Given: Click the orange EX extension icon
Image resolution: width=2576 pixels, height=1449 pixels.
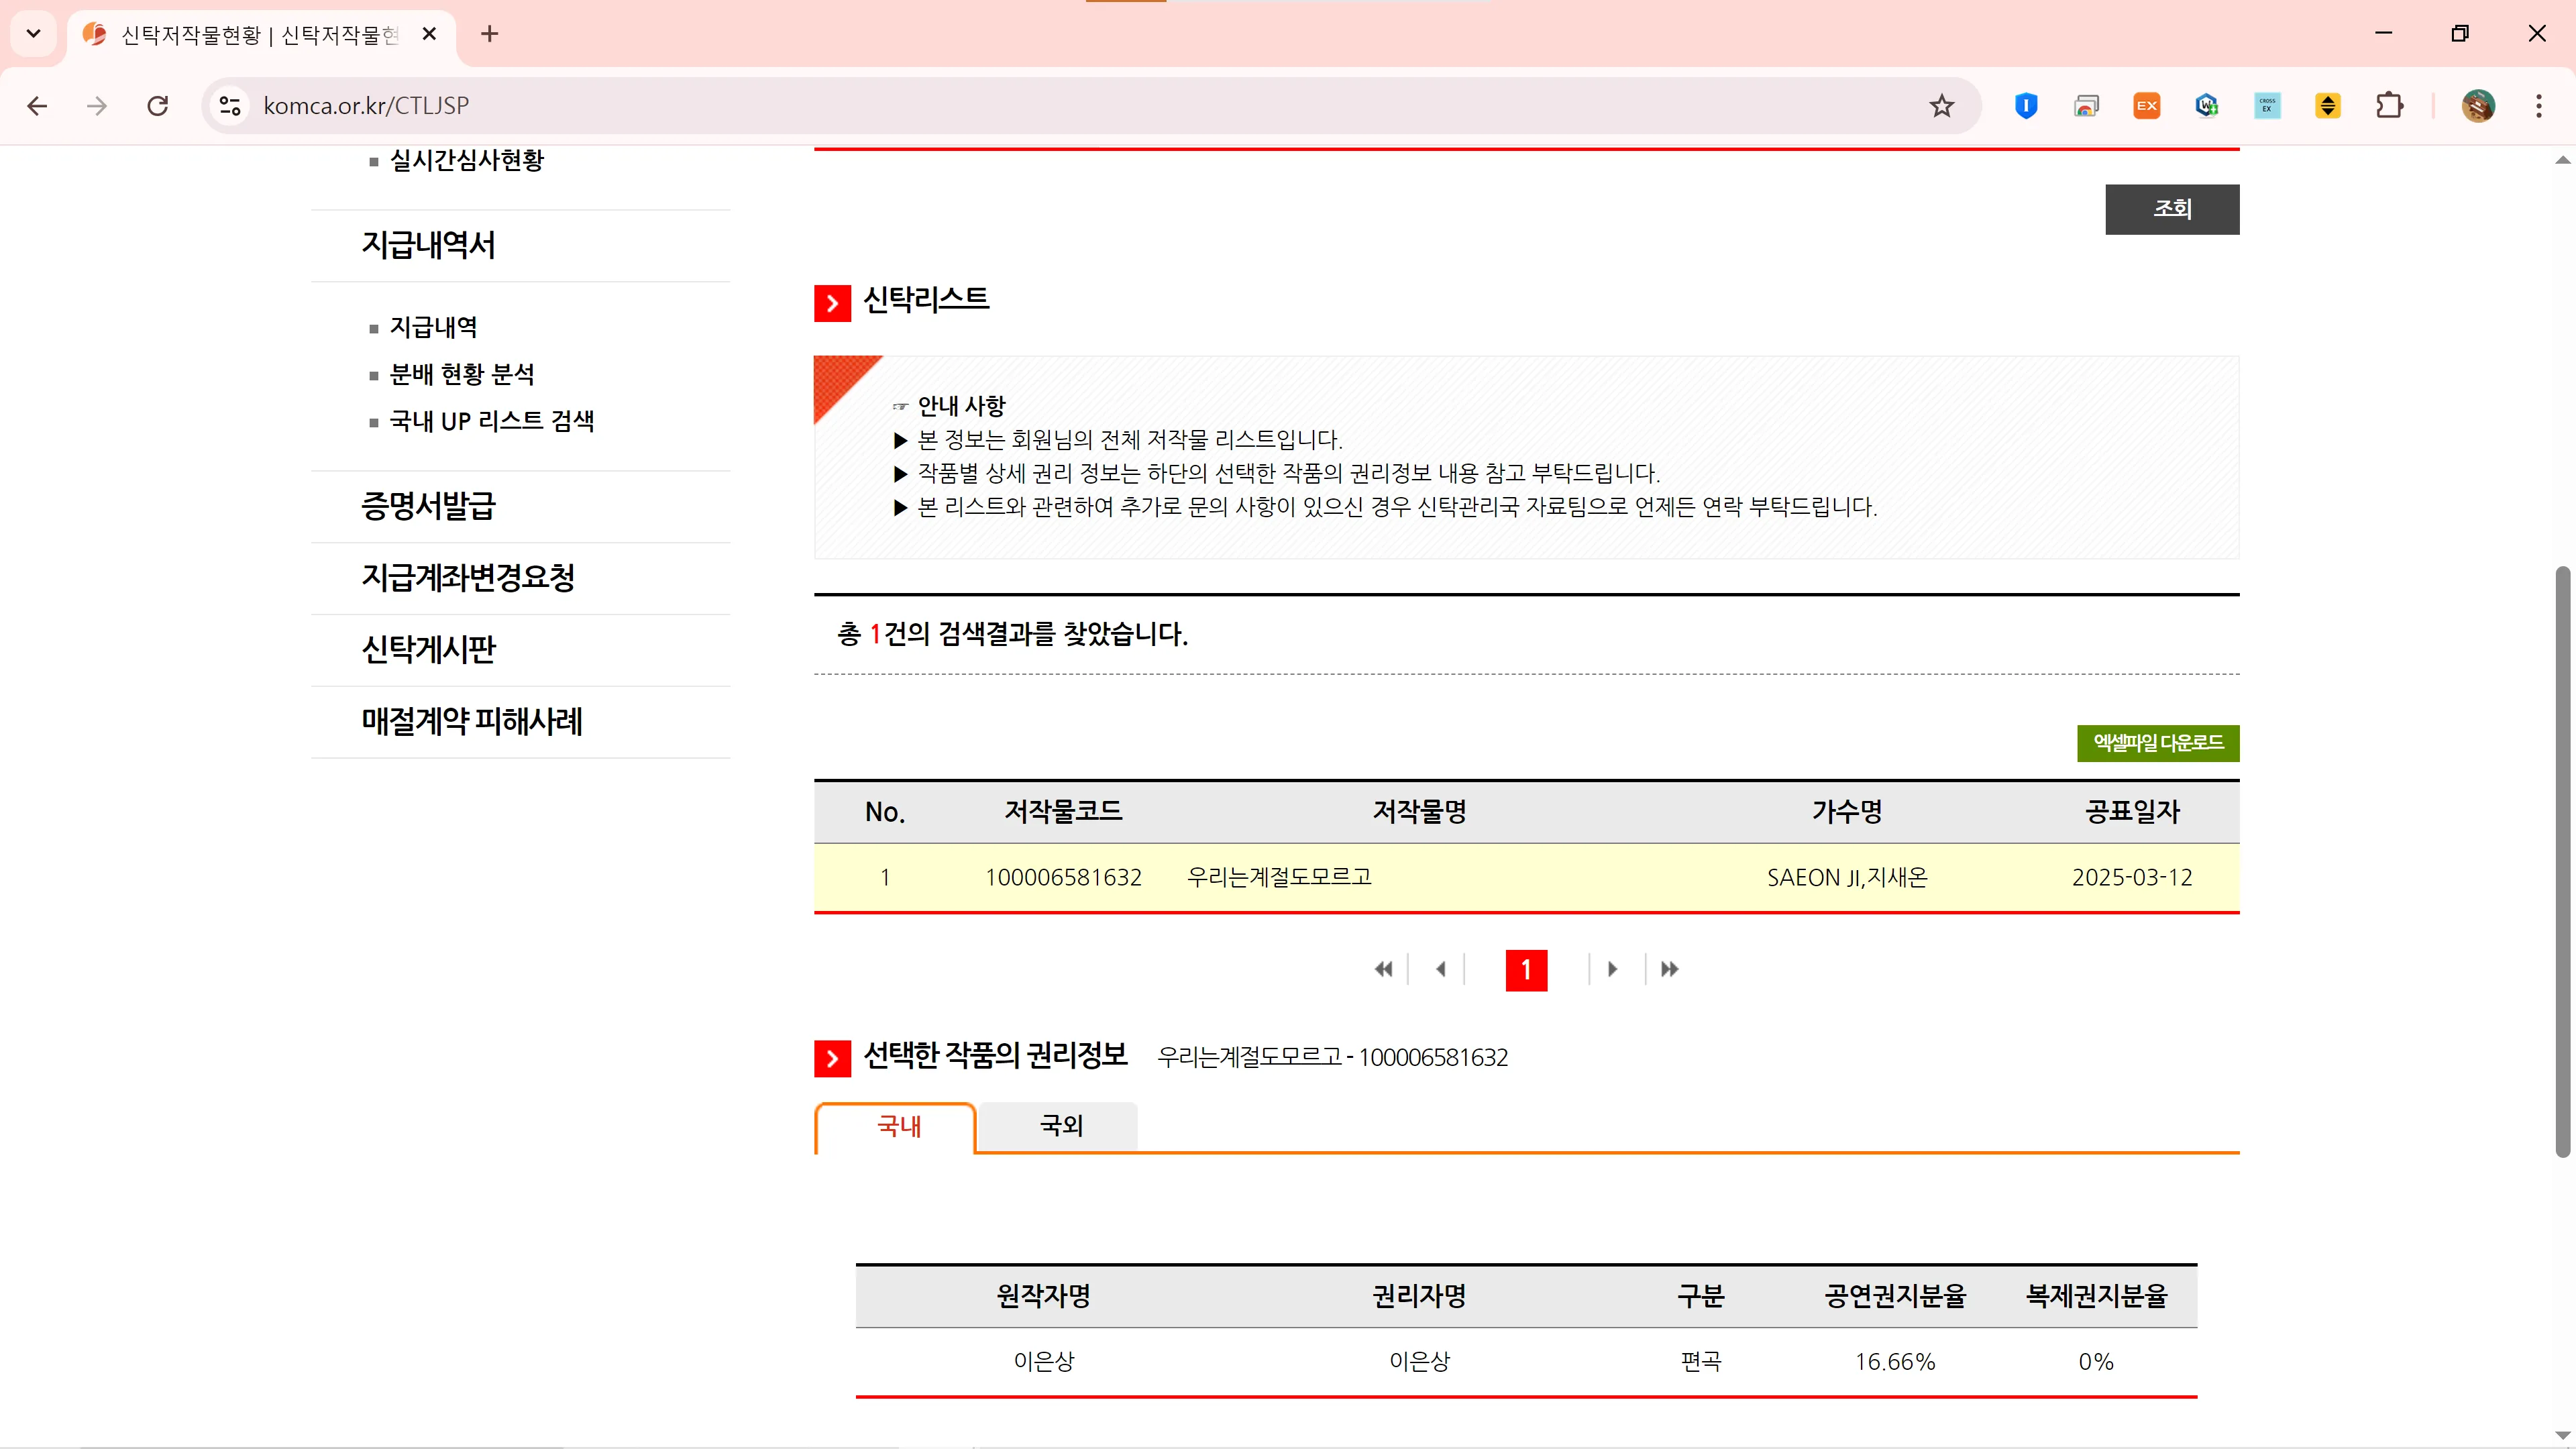Looking at the screenshot, I should pyautogui.click(x=2146, y=106).
